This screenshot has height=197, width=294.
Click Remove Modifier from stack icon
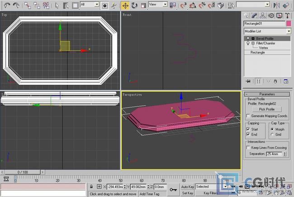275,81
